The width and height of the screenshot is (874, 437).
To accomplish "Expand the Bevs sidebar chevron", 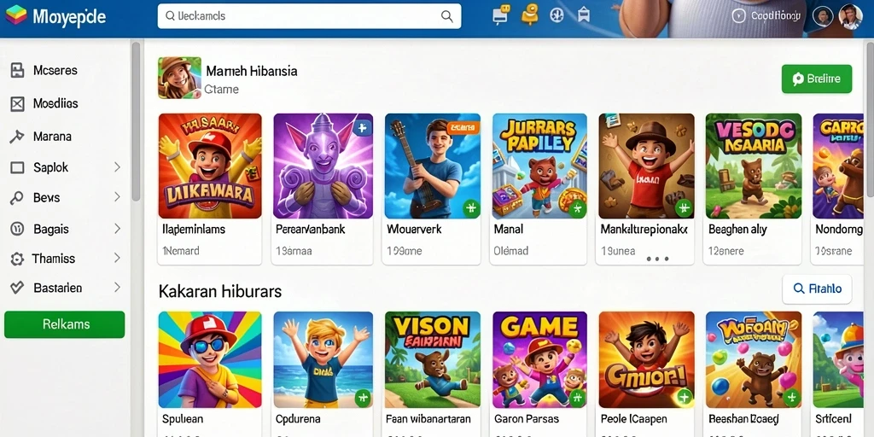I will click(117, 197).
